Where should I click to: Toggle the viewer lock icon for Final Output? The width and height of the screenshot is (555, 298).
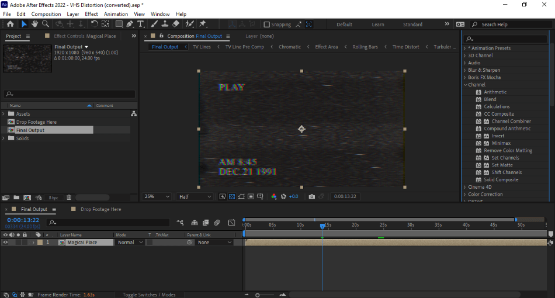[161, 36]
